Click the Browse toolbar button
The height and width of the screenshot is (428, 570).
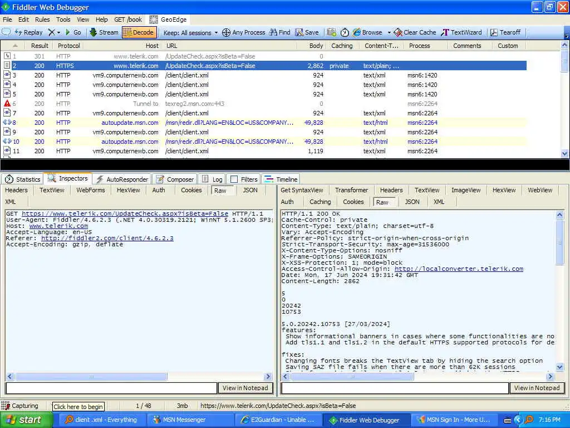(367, 32)
